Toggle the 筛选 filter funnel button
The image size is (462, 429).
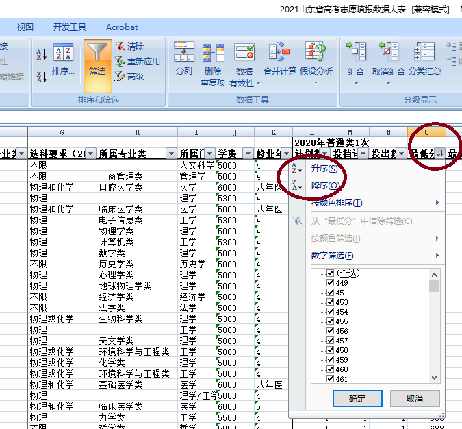pos(97,66)
